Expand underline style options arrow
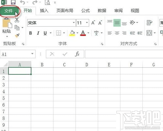The height and width of the screenshot is (131, 163). (x=51, y=33)
